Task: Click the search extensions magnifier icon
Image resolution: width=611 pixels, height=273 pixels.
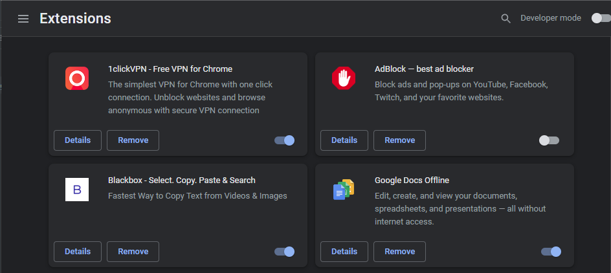Action: pos(505,19)
